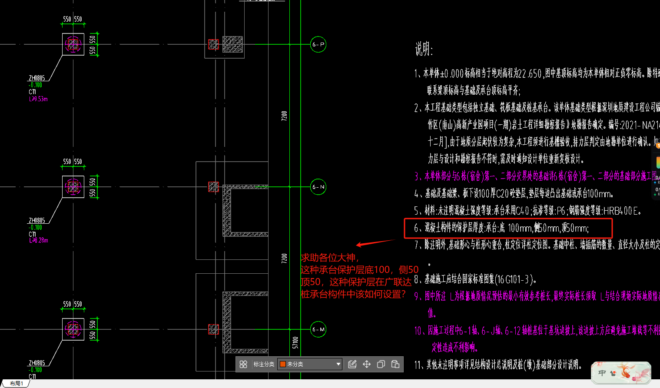Select note 5 材料 concrete grade line
This screenshot has height=388, width=660.
528,211
